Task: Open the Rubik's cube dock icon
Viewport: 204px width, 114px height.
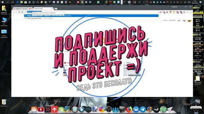Action: [x=149, y=110]
